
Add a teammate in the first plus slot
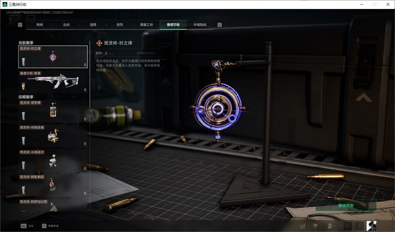click(x=348, y=226)
